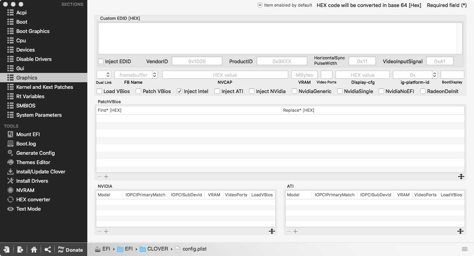The height and width of the screenshot is (256, 474).
Task: Open Install/Update Clover
Action: 41,171
